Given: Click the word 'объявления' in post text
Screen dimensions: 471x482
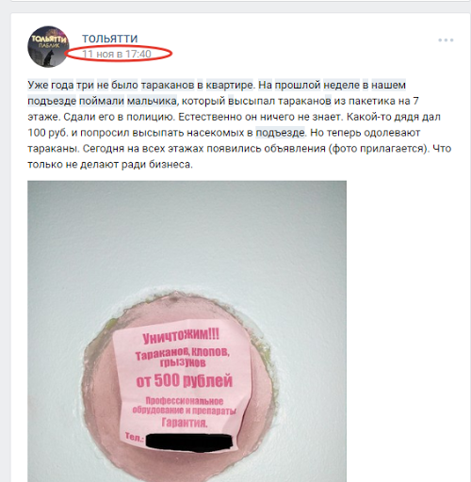Looking at the screenshot, I should 295,149.
